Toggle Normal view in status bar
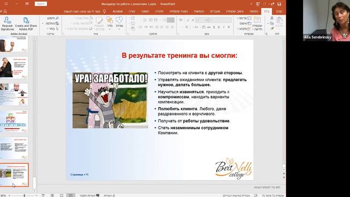 [71, 195]
